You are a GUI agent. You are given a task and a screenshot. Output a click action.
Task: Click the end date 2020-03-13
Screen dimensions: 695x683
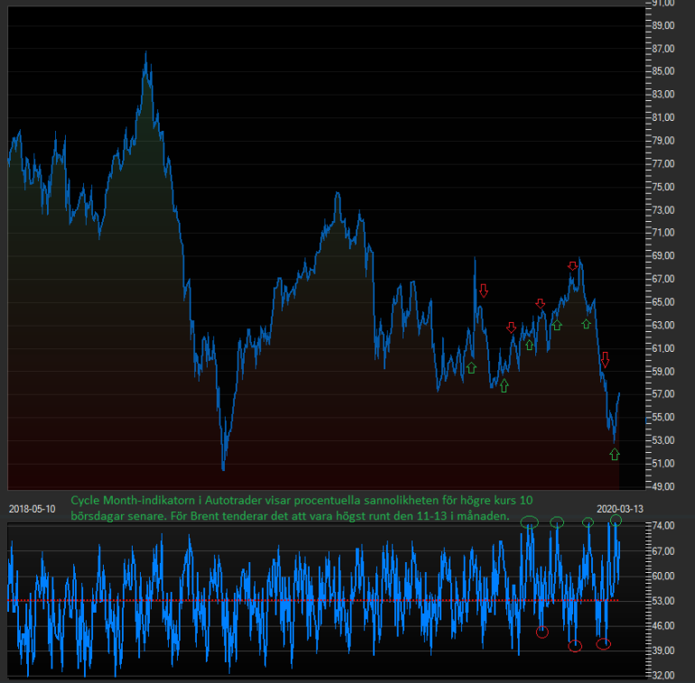pos(620,510)
